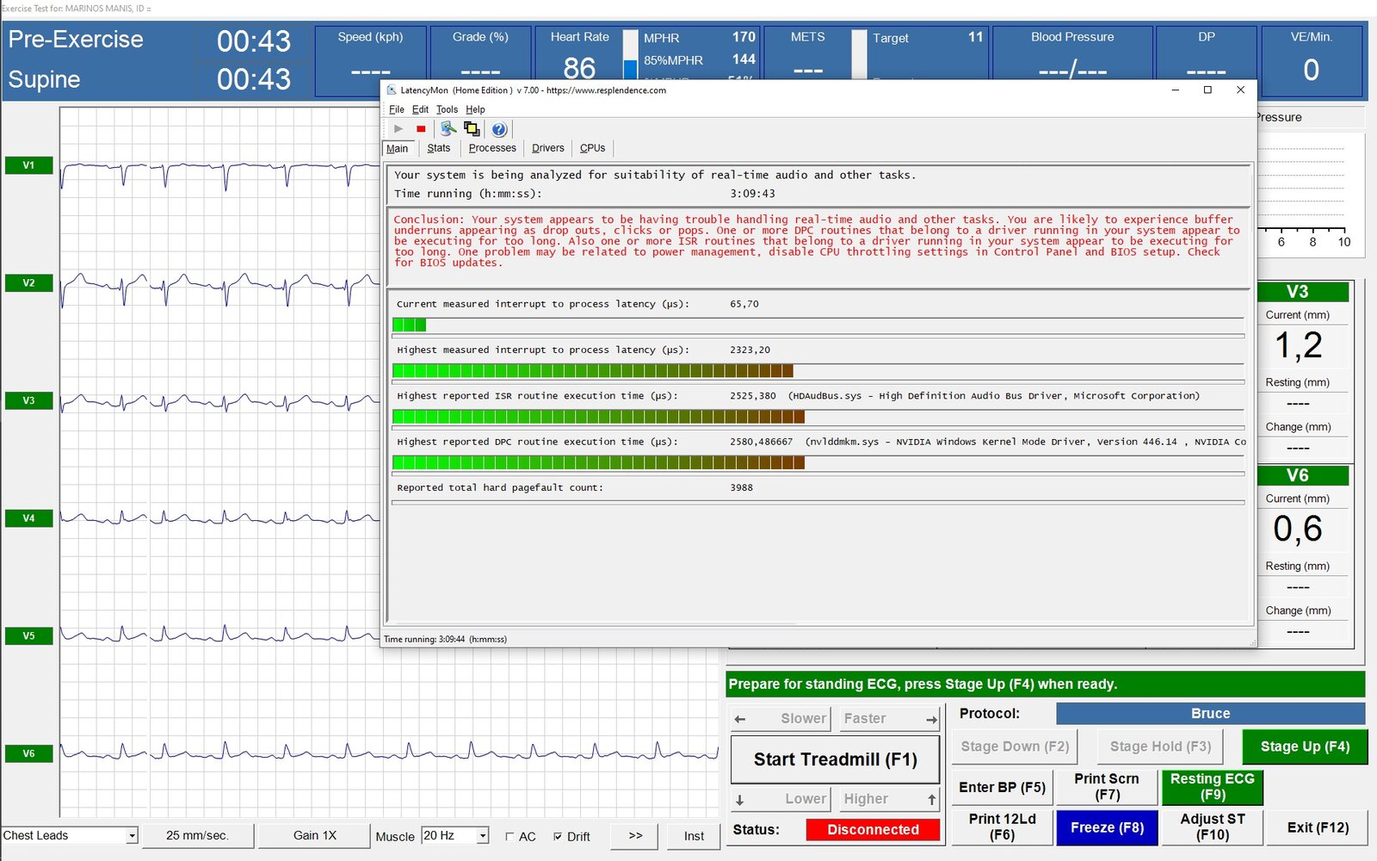Click Exit (F12) button
Image resolution: width=1377 pixels, height=861 pixels.
[x=1318, y=827]
